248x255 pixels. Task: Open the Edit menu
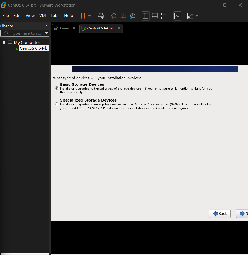pyautogui.click(x=17, y=16)
